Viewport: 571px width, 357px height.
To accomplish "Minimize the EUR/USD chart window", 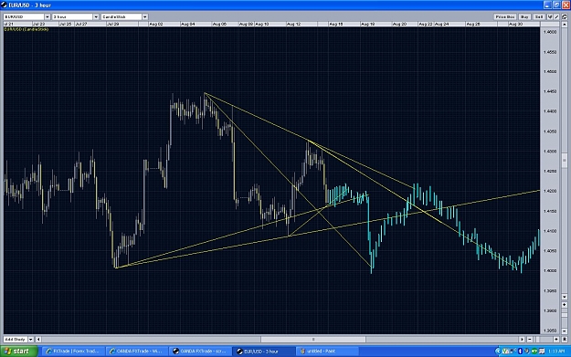I will pos(547,5).
